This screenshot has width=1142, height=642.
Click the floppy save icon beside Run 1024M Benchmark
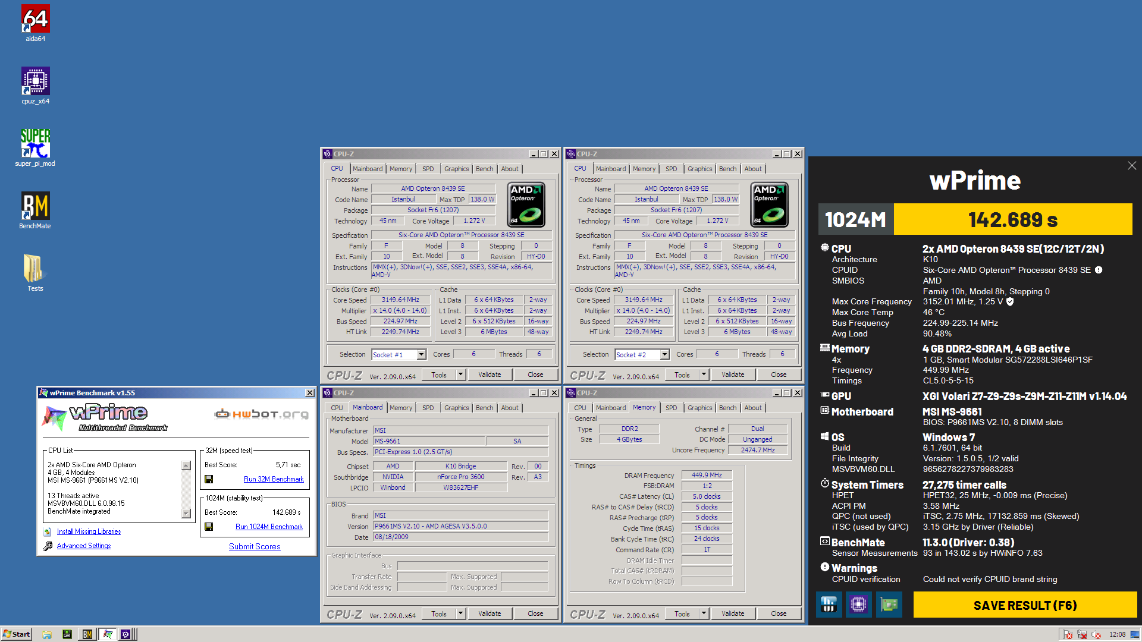click(209, 527)
